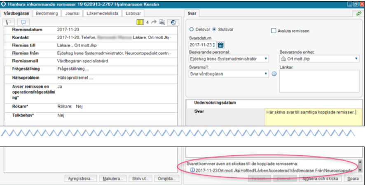Open the history clock icon
The width and height of the screenshot is (365, 185).
coord(173,22)
